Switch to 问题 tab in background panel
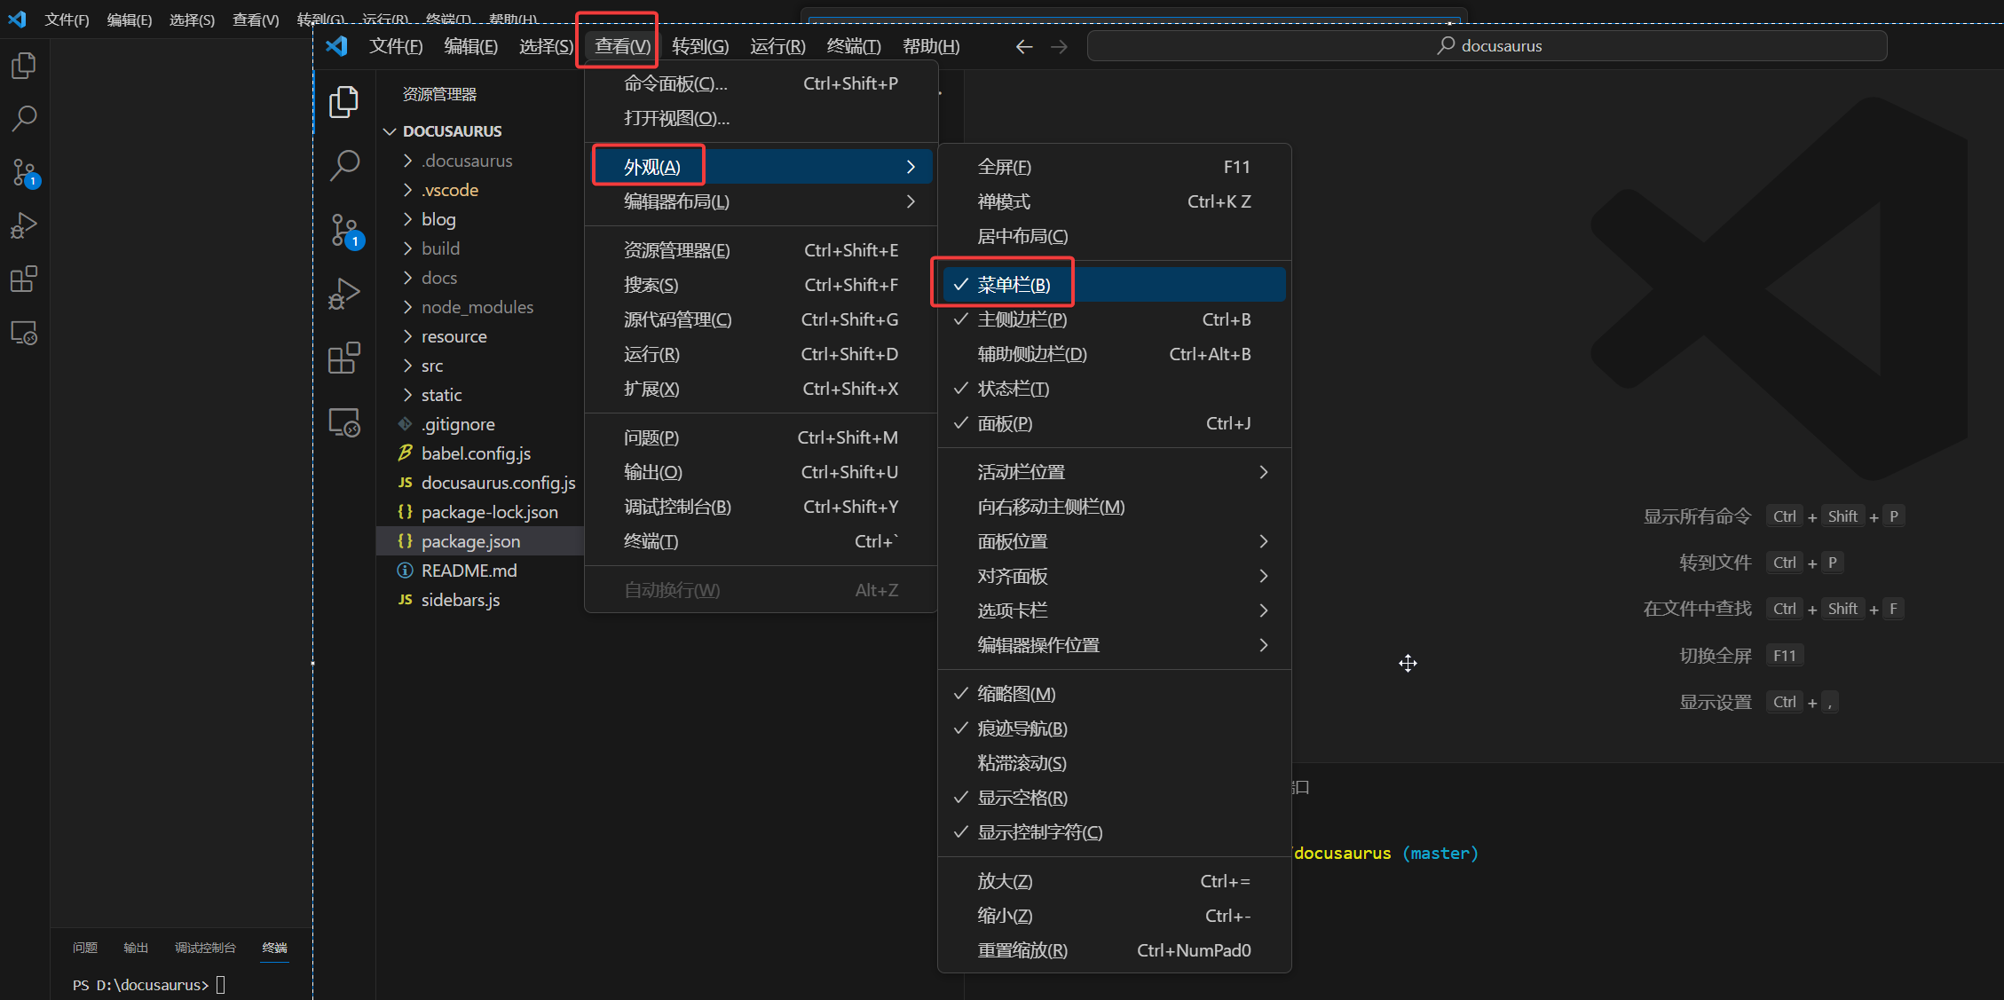This screenshot has height=1000, width=2004. [x=85, y=948]
